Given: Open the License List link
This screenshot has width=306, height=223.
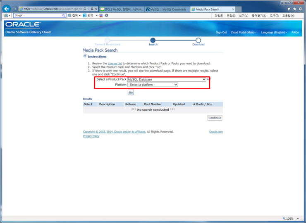Looking at the screenshot, I should click(115, 63).
